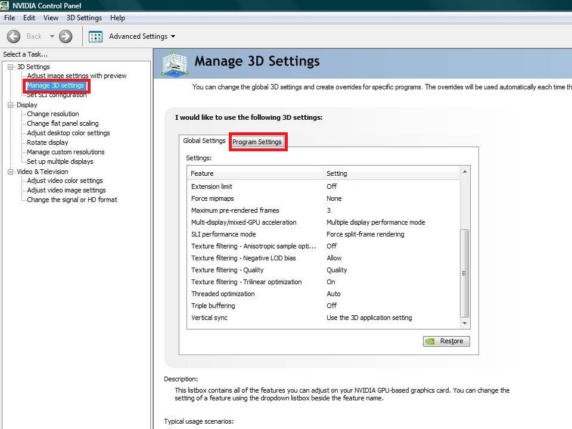The width and height of the screenshot is (572, 429).
Task: Open the Back history dropdown arrow
Action: point(52,36)
